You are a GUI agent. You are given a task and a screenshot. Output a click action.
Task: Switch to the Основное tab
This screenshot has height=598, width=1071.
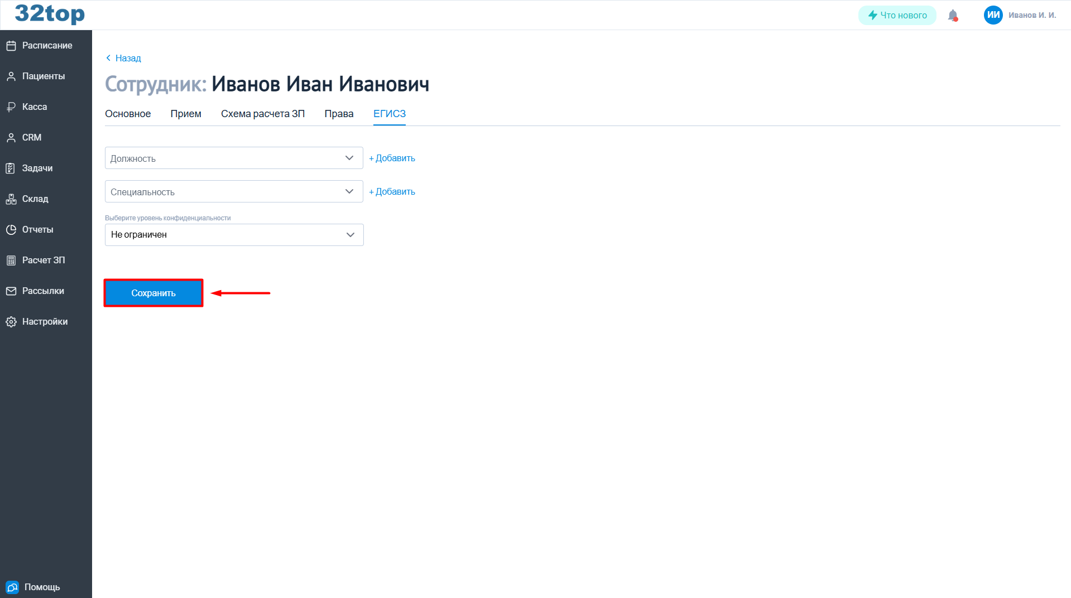click(x=128, y=114)
